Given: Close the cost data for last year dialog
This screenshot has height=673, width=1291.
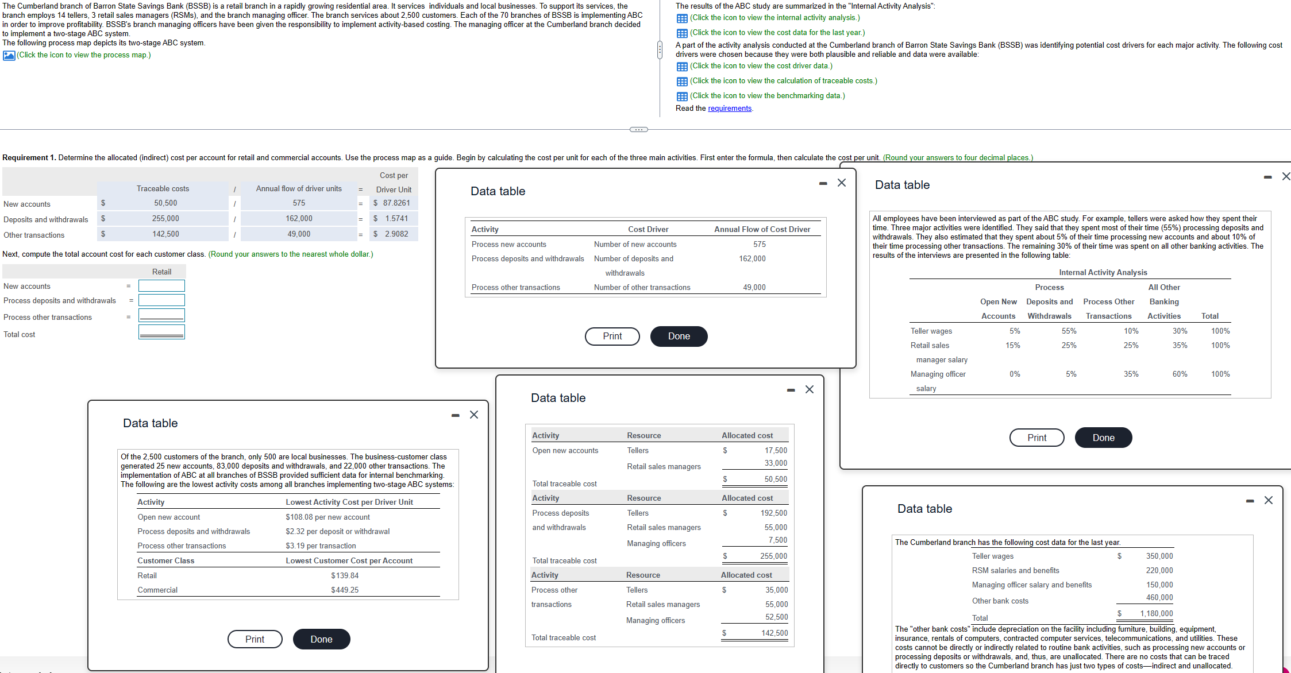Looking at the screenshot, I should coord(1269,500).
